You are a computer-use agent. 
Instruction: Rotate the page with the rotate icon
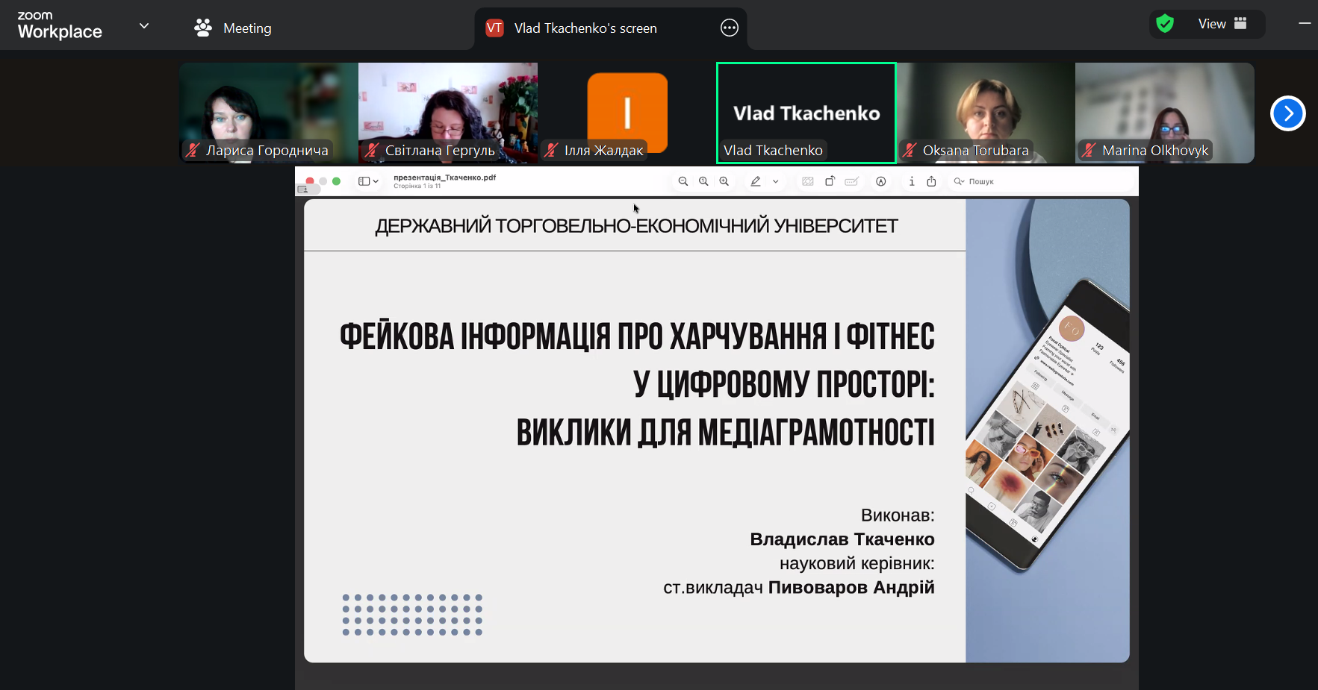tap(830, 181)
